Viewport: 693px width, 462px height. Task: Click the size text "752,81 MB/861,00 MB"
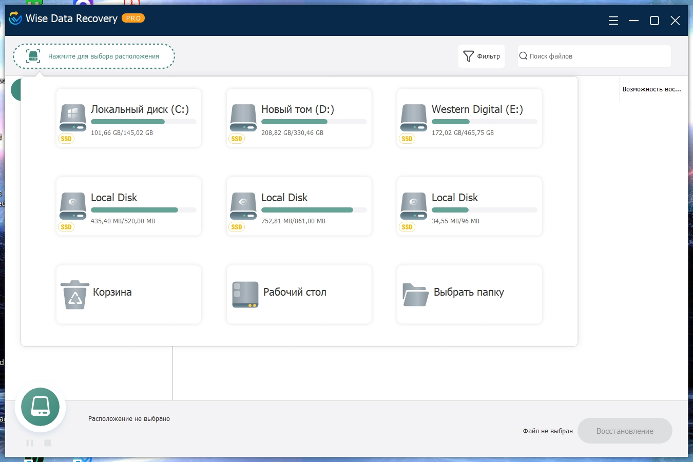click(x=293, y=221)
